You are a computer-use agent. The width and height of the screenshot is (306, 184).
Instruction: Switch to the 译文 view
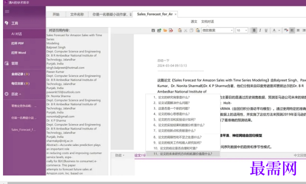click(x=194, y=21)
